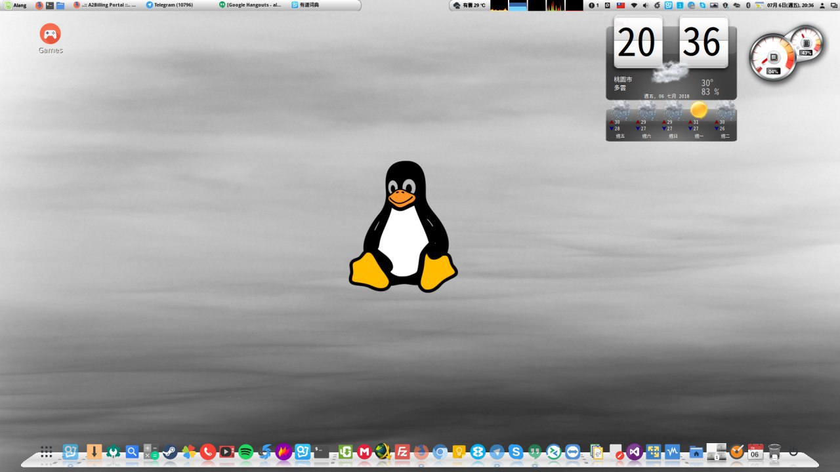
Task: Open the yellow lightbulb notes app
Action: click(x=459, y=451)
